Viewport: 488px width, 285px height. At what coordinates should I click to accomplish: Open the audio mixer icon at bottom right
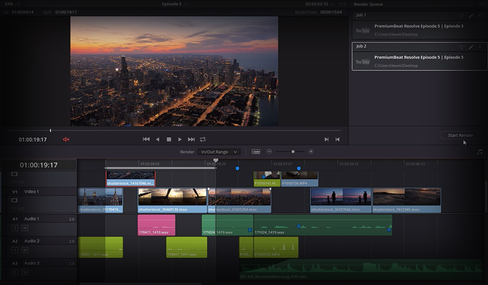(480, 151)
